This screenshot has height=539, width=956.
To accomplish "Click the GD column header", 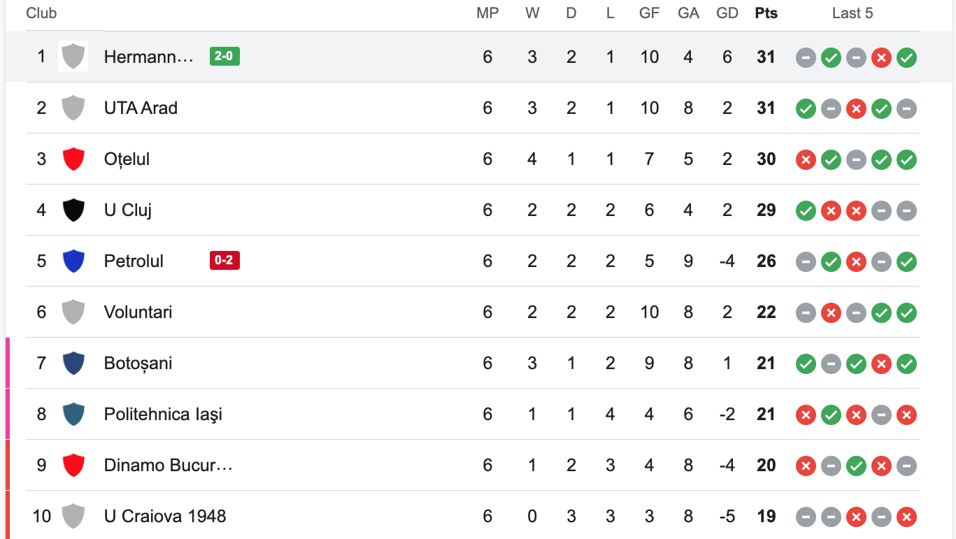I will click(727, 13).
